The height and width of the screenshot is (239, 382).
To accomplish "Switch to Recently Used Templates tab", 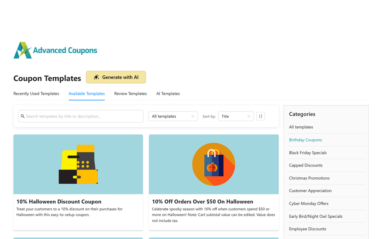I will 36,94.
